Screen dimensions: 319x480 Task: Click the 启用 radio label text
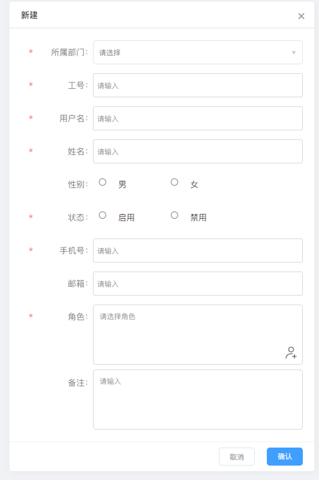(126, 217)
